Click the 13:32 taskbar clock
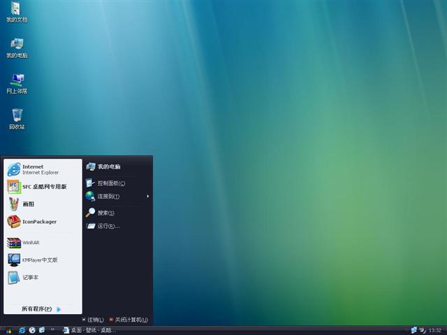 tap(435, 331)
